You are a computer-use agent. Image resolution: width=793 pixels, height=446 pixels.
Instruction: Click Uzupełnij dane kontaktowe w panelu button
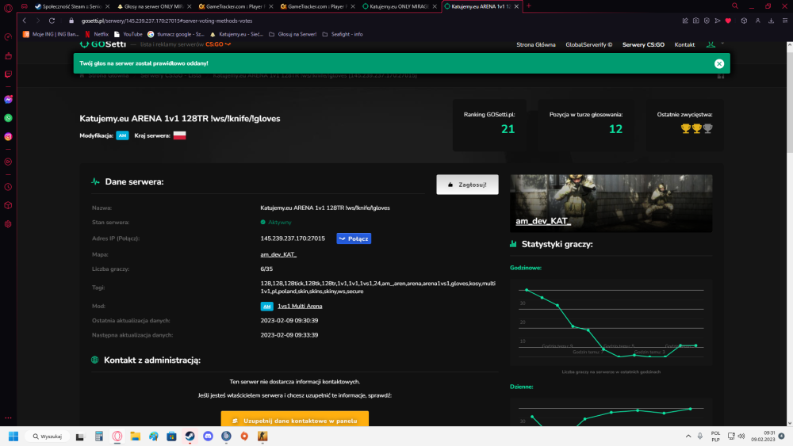(x=295, y=420)
